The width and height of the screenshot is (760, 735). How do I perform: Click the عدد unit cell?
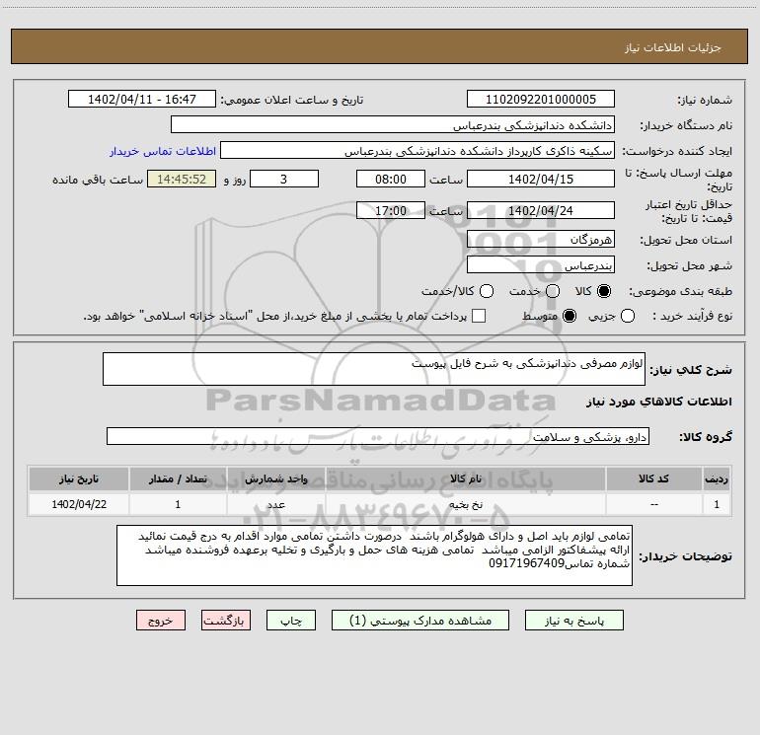pyautogui.click(x=275, y=505)
